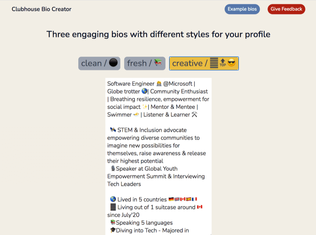The height and width of the screenshot is (235, 316).
Task: Click the graduation cap emoji before Diving into Tech
Action: click(x=113, y=230)
